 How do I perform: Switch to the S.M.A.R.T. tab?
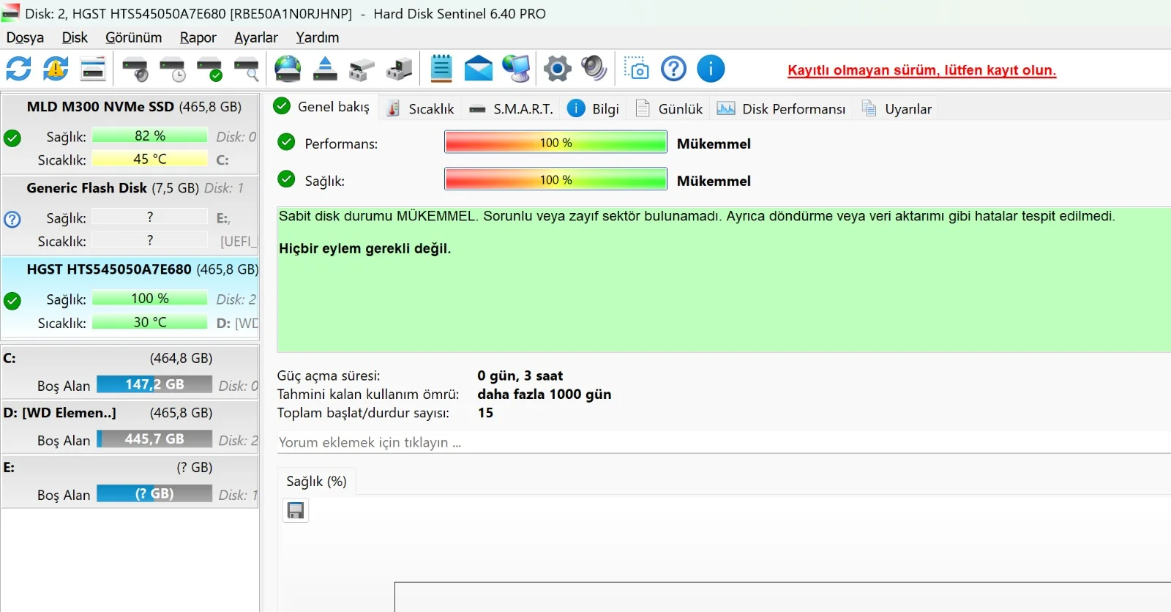tap(511, 108)
